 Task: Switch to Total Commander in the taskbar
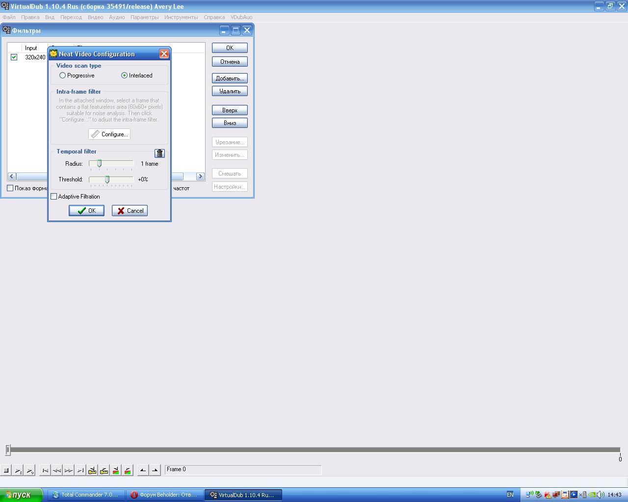[86, 495]
